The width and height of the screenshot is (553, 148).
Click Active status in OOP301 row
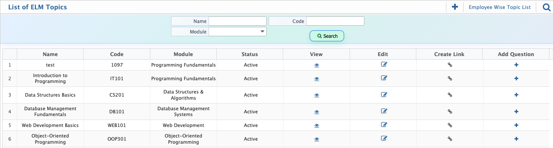[251, 139]
